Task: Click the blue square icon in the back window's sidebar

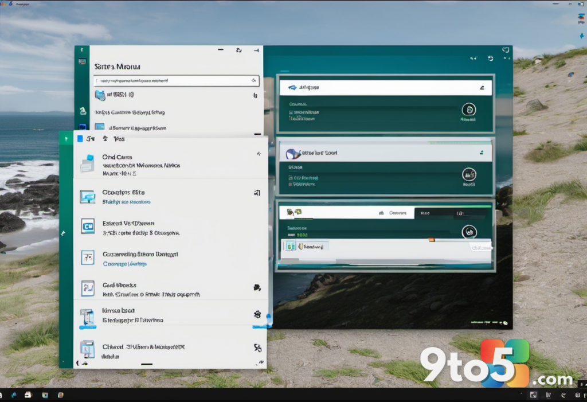Action: click(83, 127)
